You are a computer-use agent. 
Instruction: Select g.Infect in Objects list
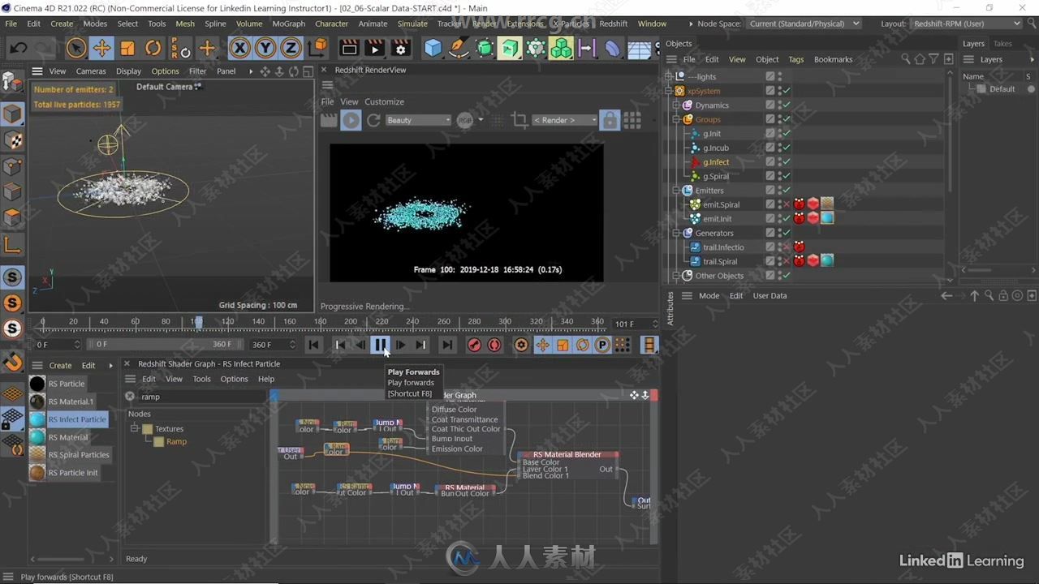(716, 162)
